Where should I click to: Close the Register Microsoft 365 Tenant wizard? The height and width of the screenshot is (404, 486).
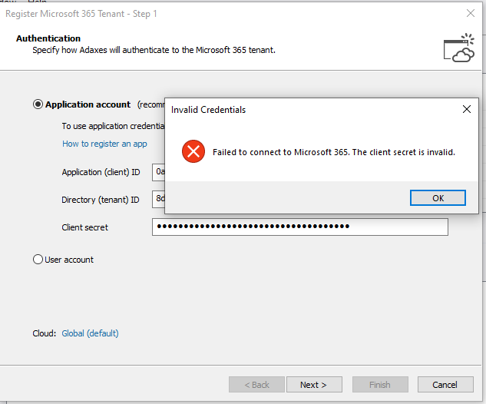click(x=471, y=13)
